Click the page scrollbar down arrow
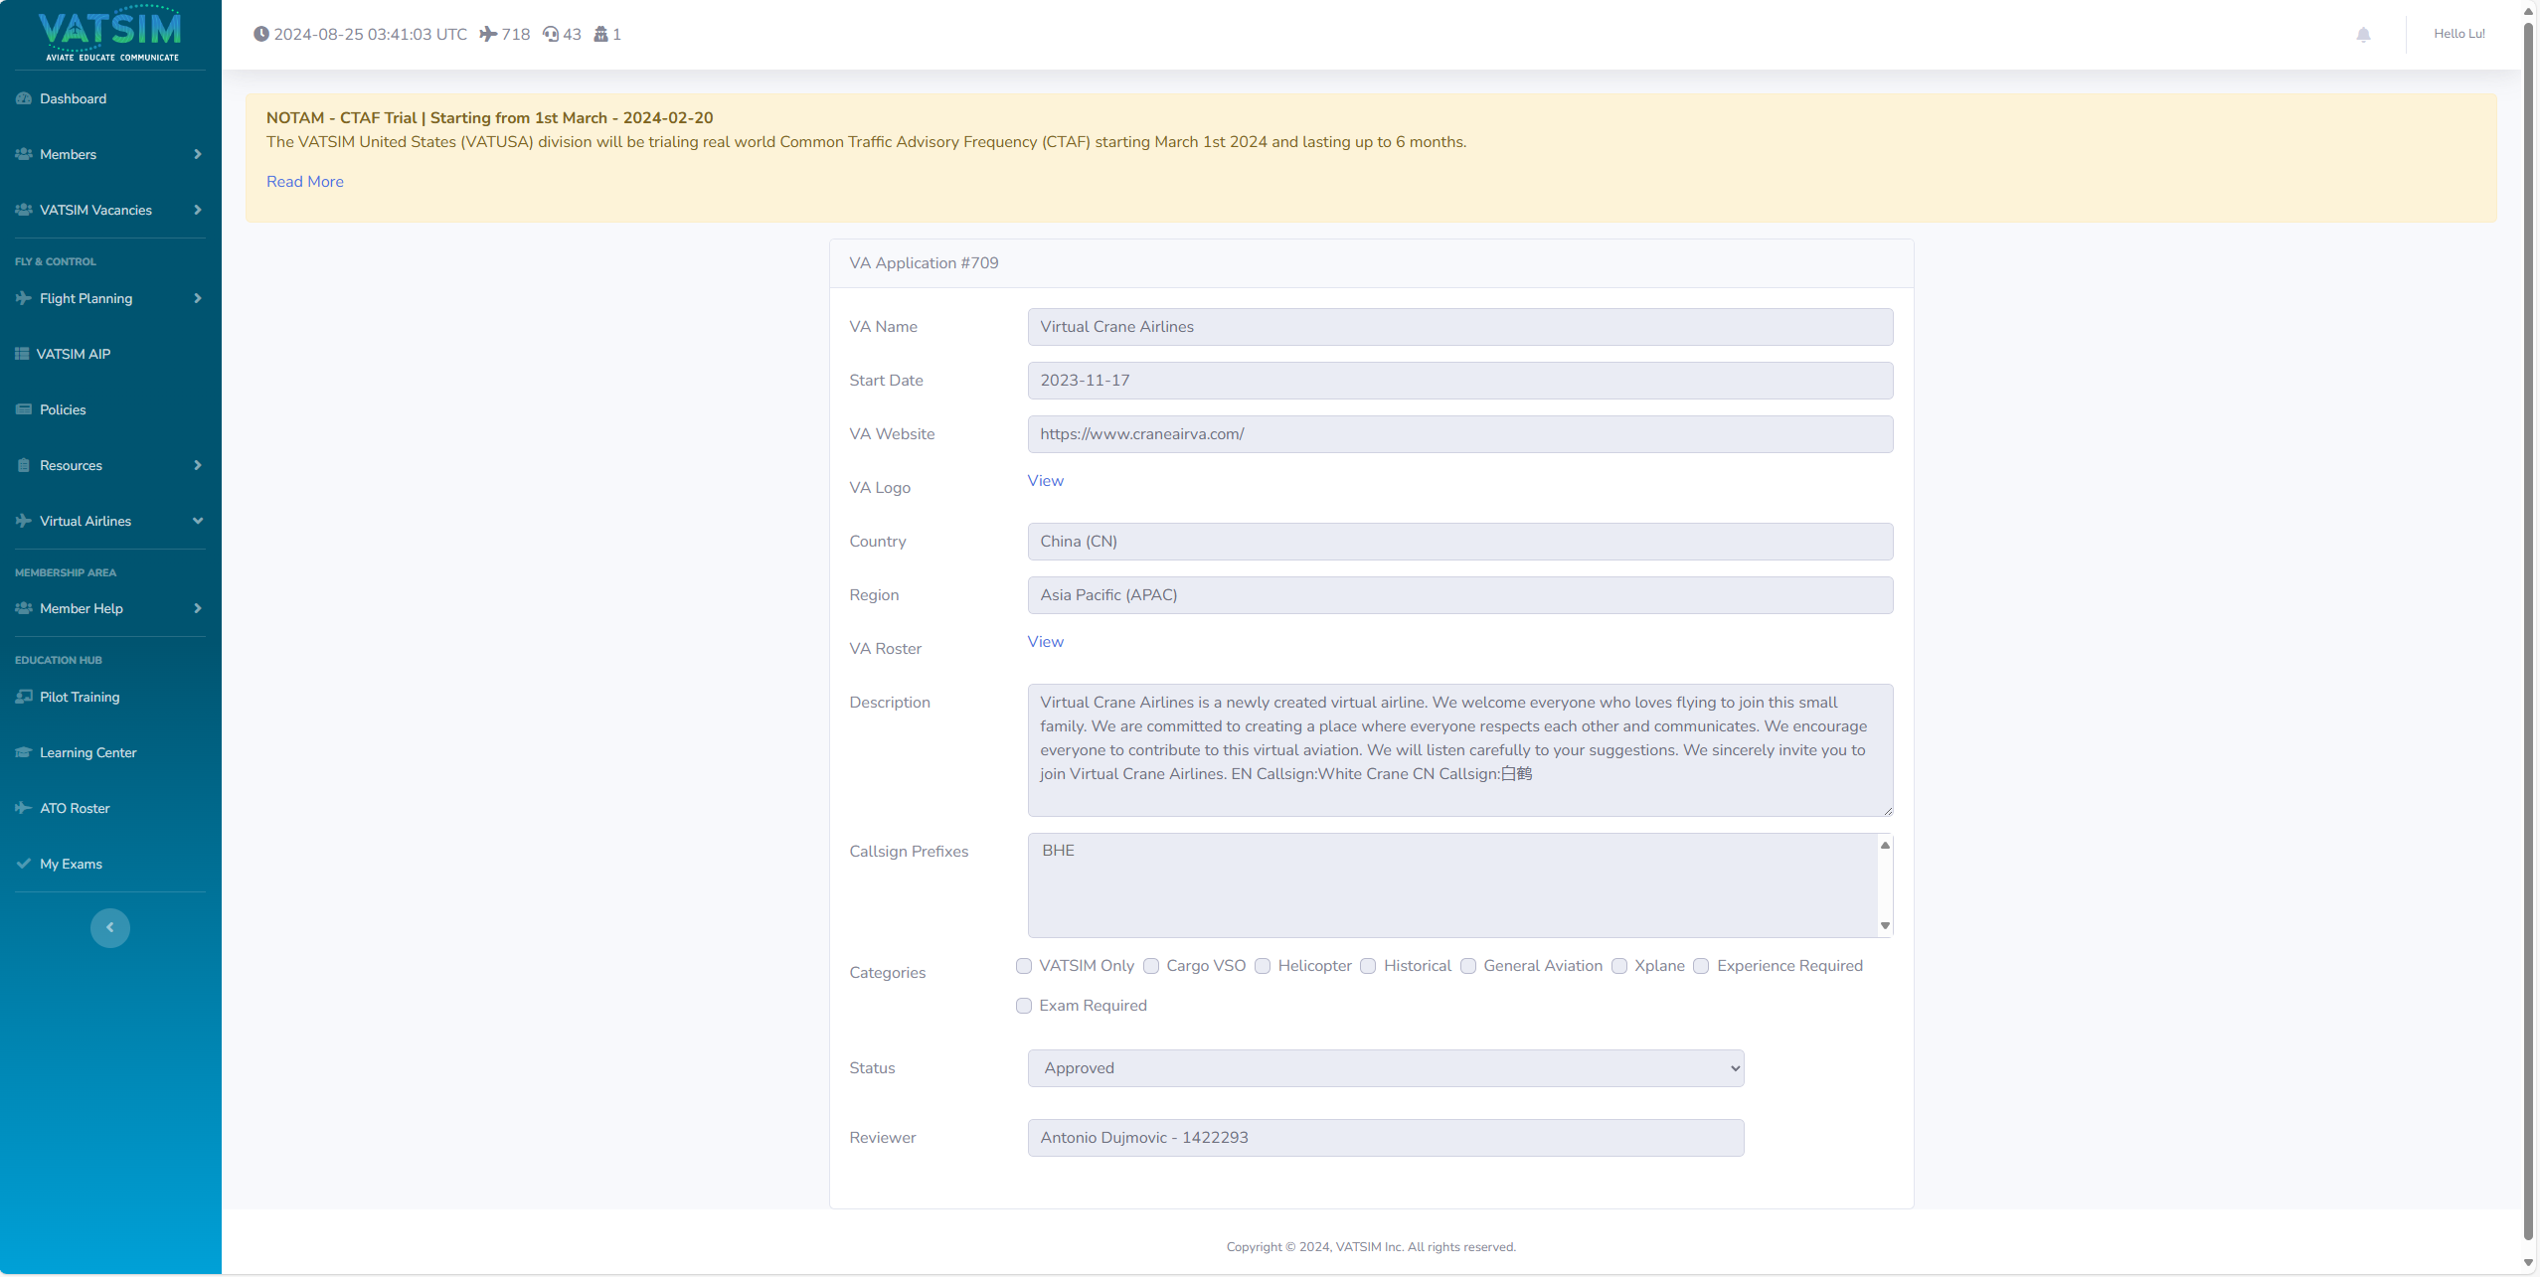This screenshot has width=2540, height=1277. coord(2528,1263)
